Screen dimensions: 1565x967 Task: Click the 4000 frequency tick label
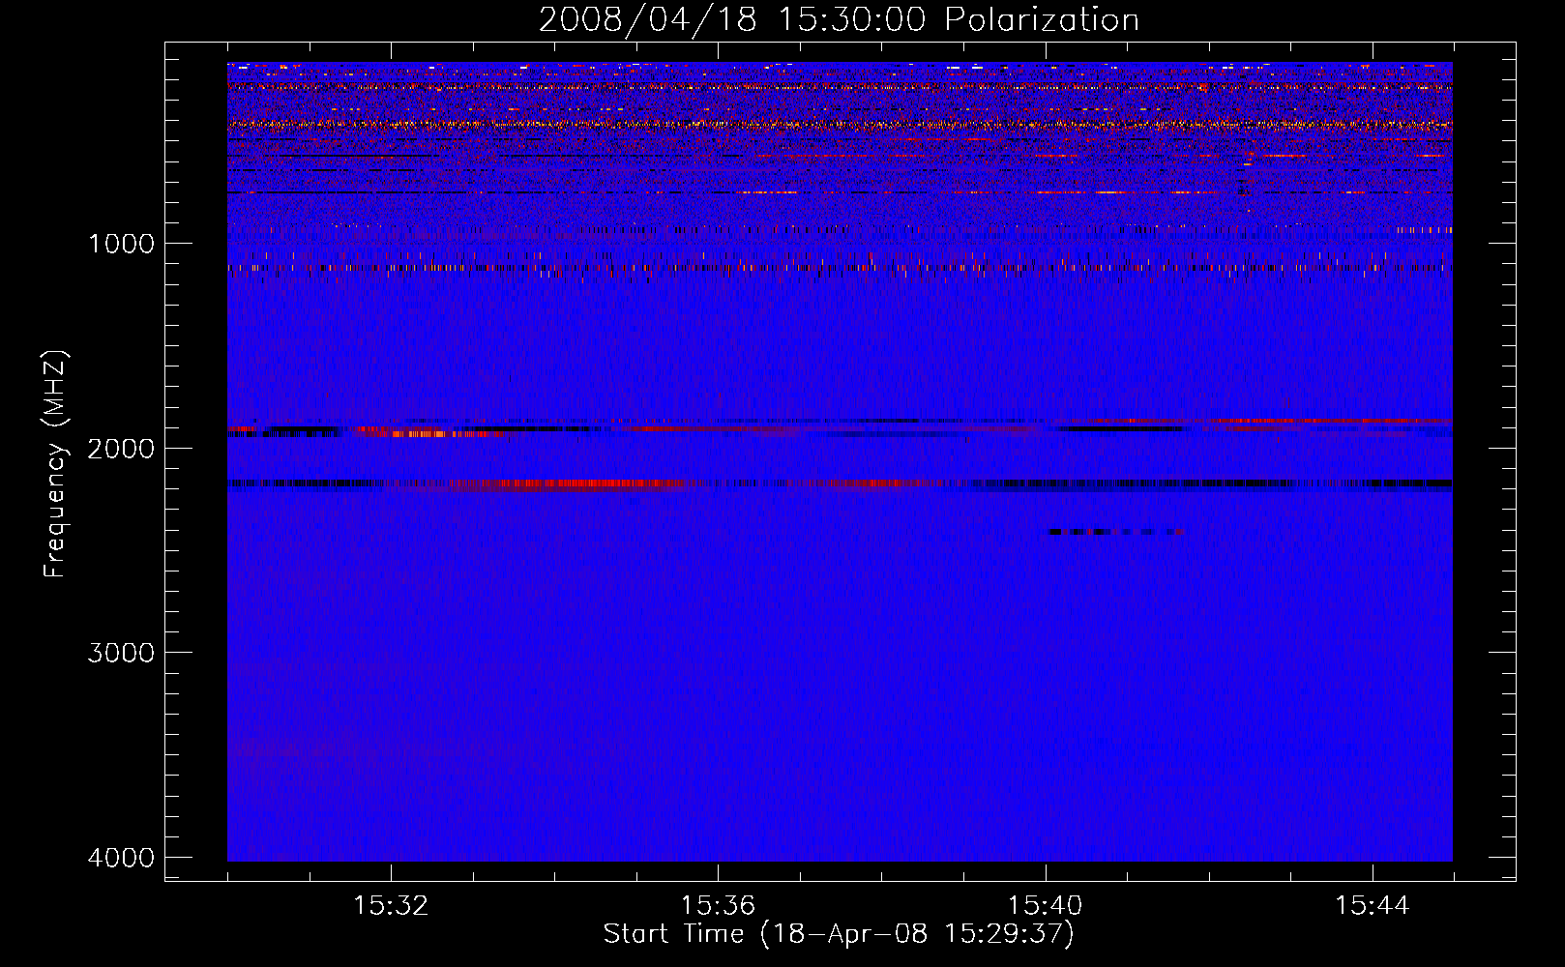point(121,858)
